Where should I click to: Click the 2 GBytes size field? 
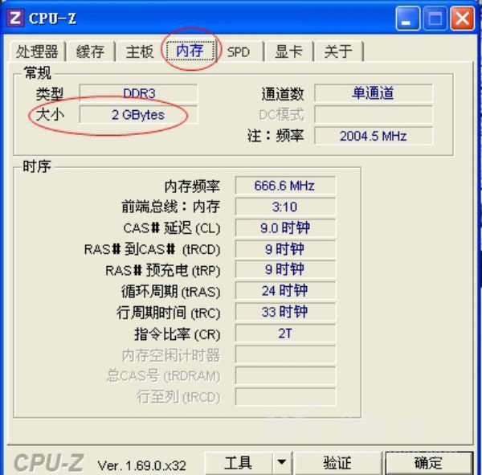tap(139, 114)
